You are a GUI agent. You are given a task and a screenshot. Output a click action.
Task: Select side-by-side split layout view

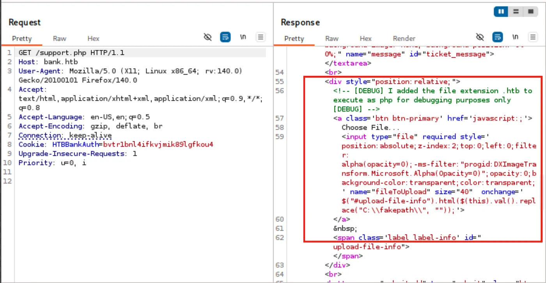point(500,12)
